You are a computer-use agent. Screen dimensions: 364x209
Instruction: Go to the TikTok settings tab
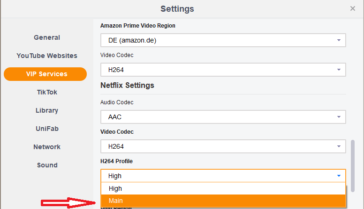(x=47, y=92)
